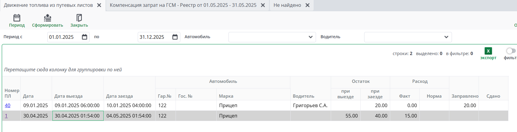Select the Григорьев С.А. driver cell
This screenshot has height=132, width=517.
310,105
